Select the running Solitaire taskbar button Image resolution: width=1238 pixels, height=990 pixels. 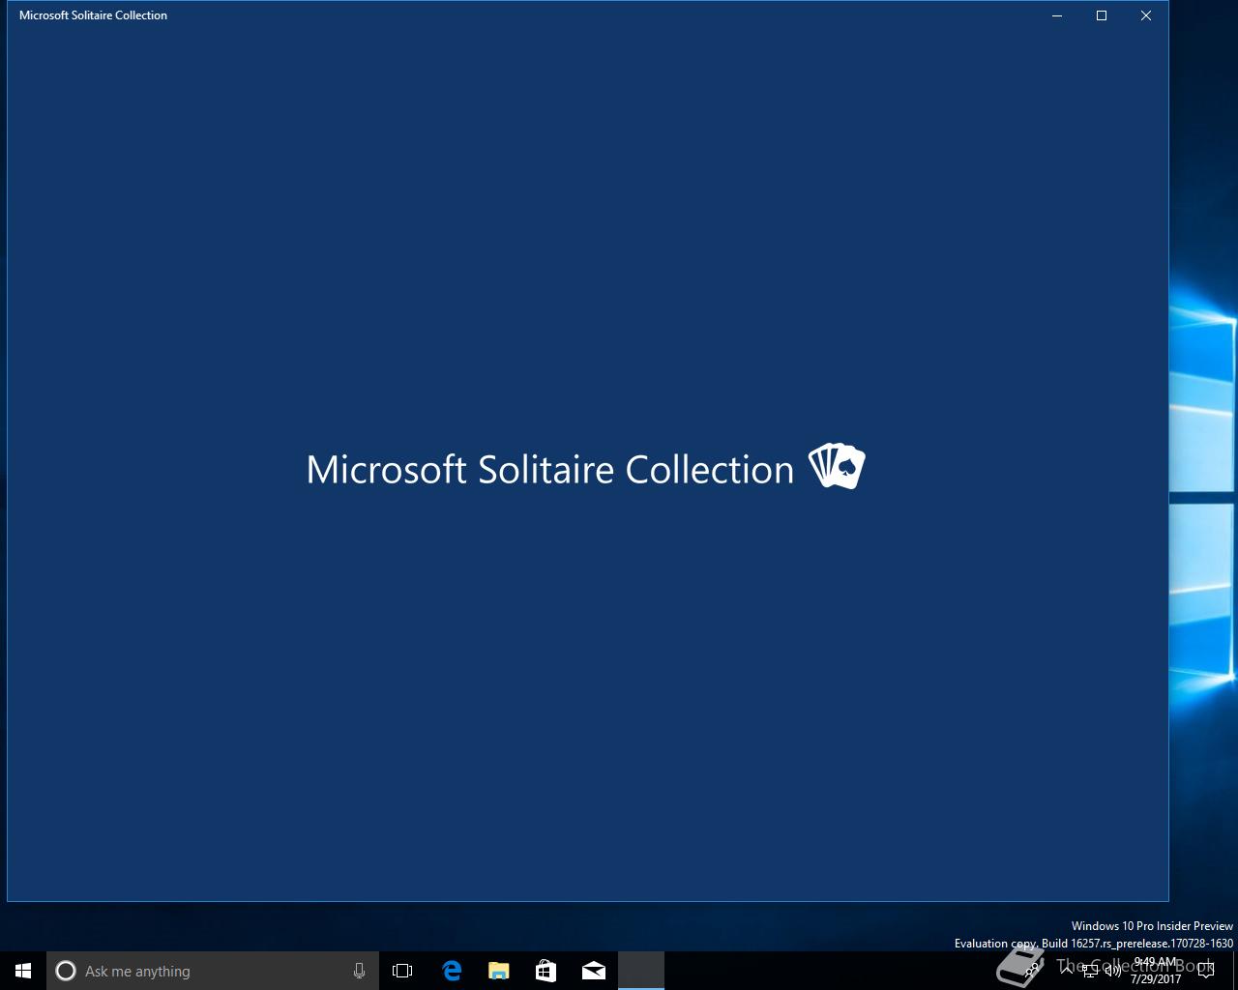click(x=641, y=971)
